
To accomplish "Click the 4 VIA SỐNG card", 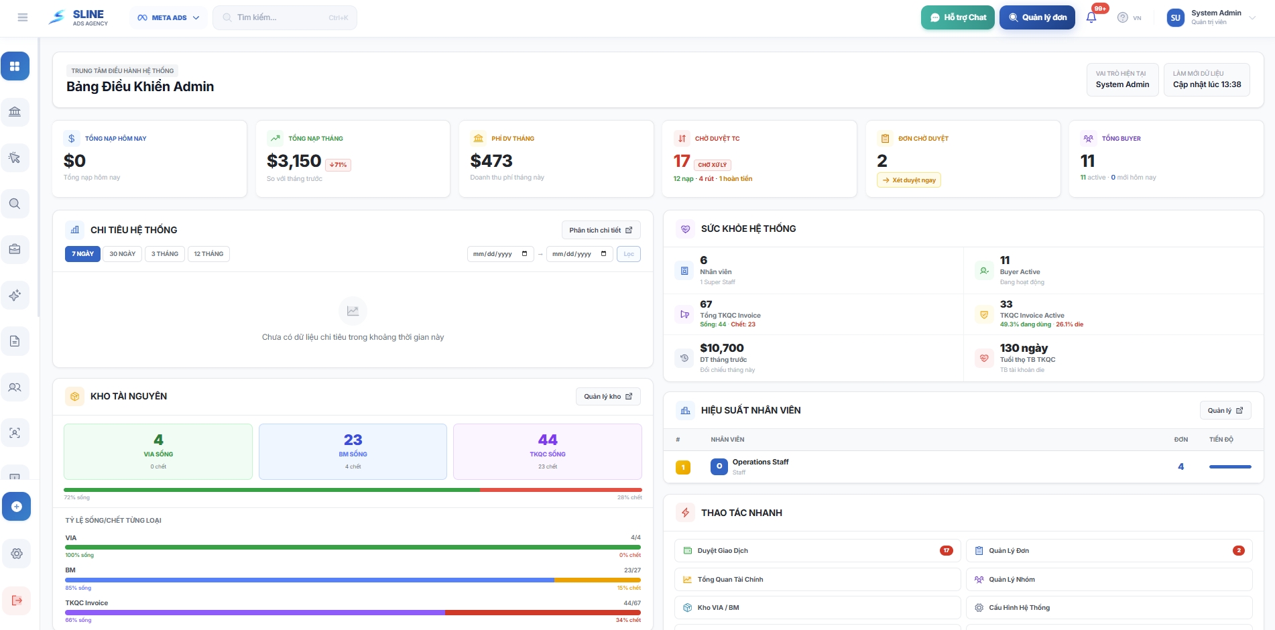I will 158,452.
